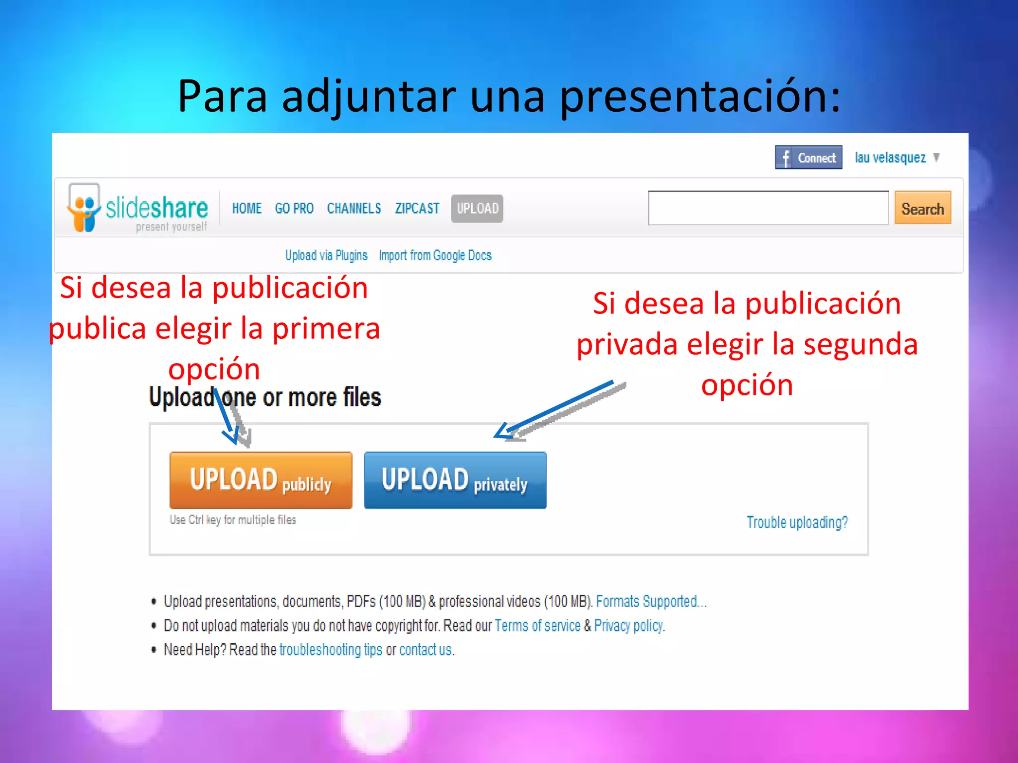Open the CHANNELS menu item
The width and height of the screenshot is (1018, 763).
pyautogui.click(x=354, y=208)
